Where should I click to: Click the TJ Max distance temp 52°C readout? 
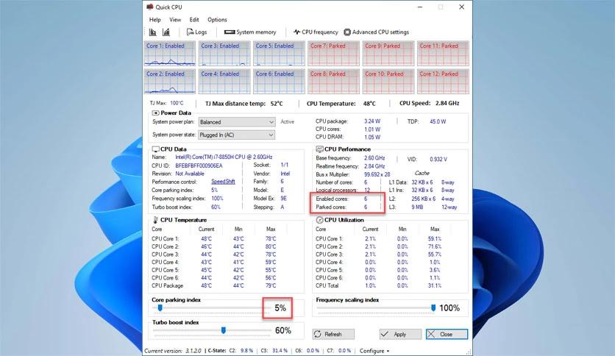click(244, 104)
